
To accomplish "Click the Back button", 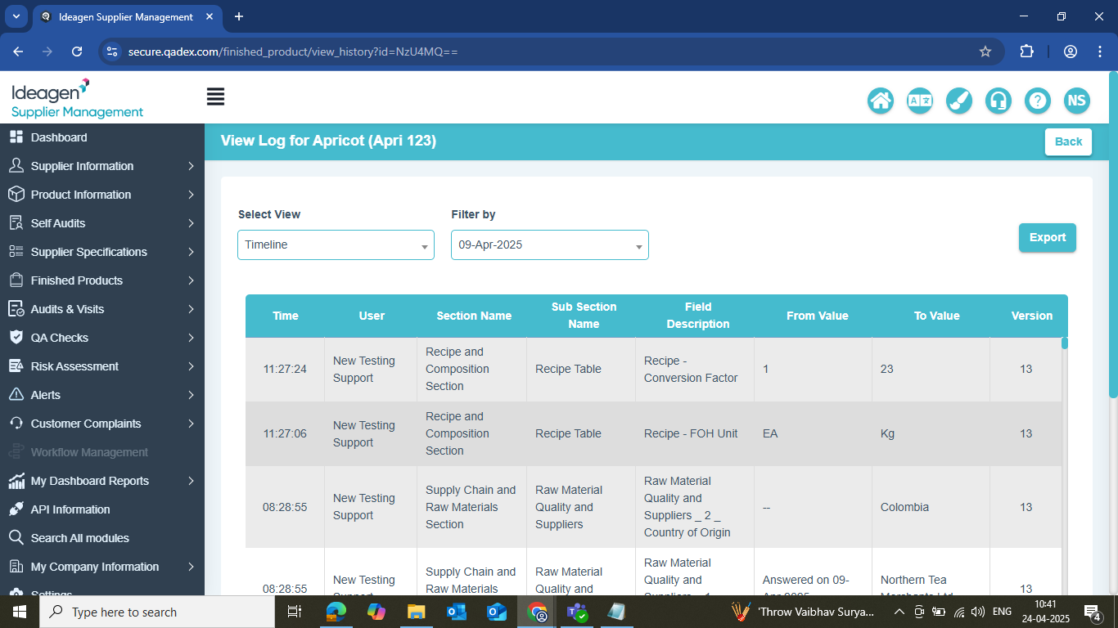I will 1068,141.
